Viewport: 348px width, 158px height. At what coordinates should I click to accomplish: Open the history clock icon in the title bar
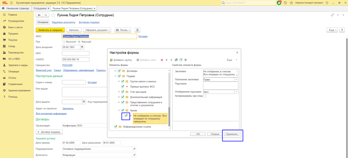(x=286, y=3)
